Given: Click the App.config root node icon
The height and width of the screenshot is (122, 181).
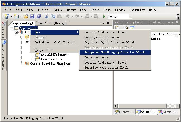Looking at the screenshot, I should pyautogui.click(x=16, y=28).
